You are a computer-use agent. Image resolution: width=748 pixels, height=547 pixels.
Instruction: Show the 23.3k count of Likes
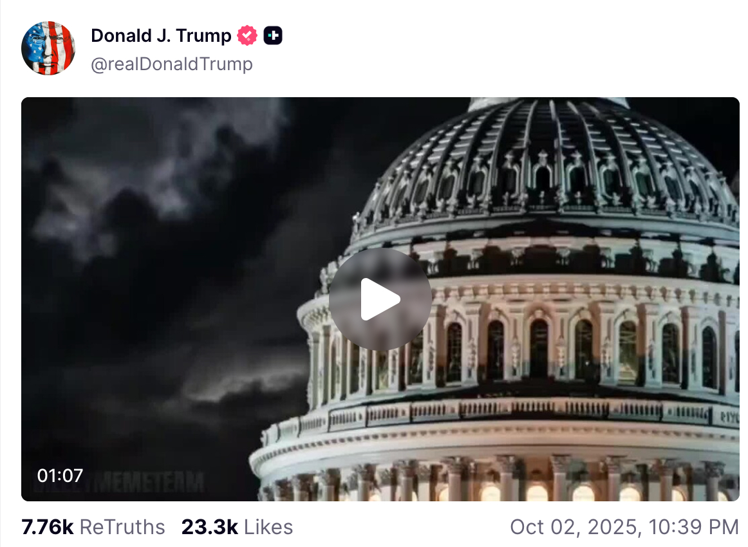(x=209, y=527)
